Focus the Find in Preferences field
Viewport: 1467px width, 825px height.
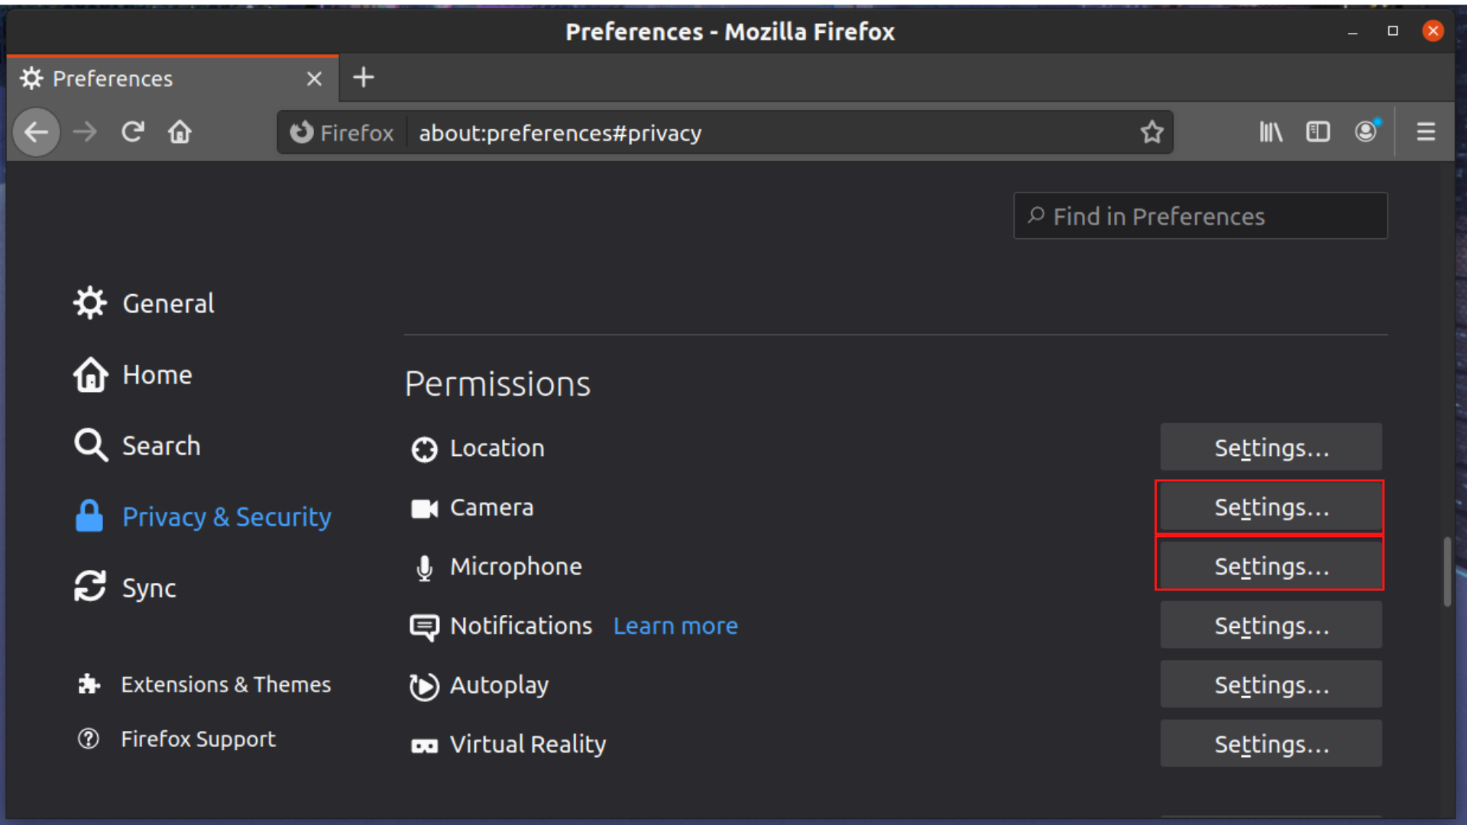(1200, 216)
